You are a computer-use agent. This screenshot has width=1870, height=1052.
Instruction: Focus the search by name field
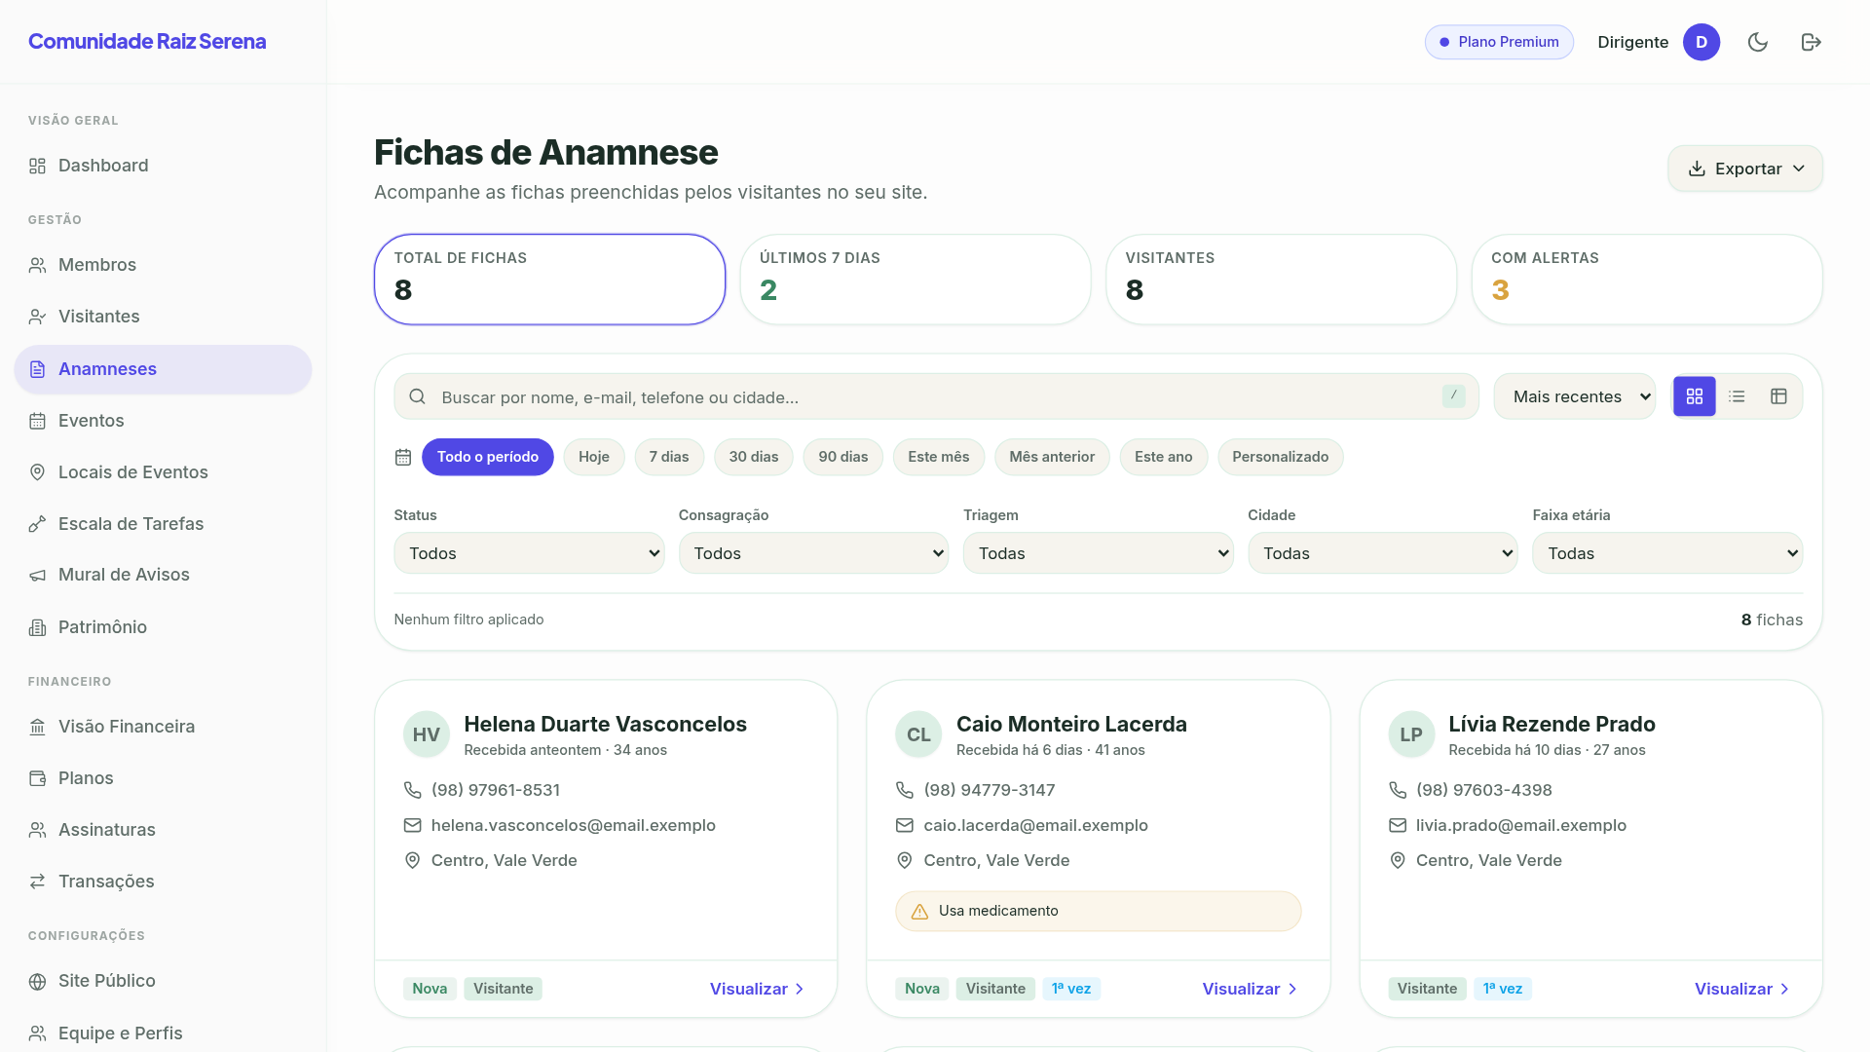pos(936,396)
